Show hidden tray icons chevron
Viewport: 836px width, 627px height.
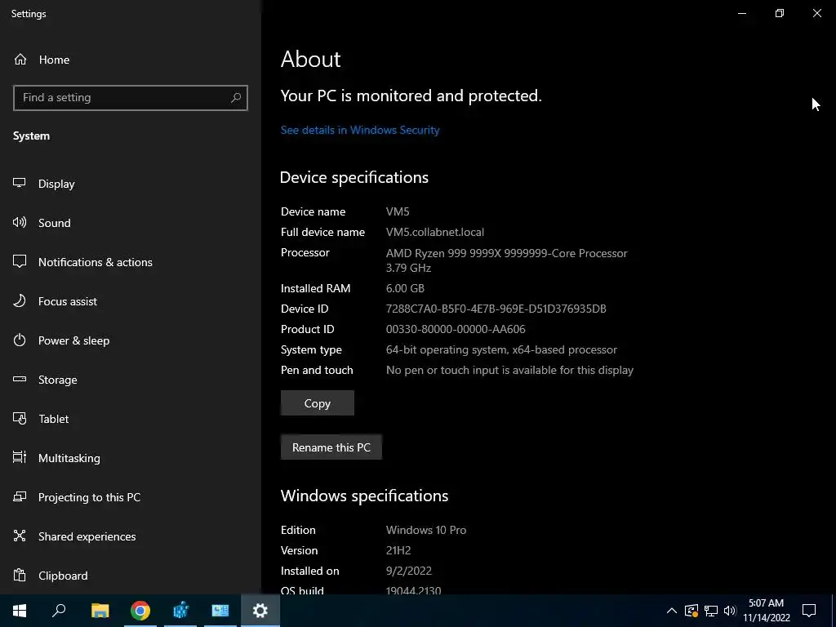672,611
